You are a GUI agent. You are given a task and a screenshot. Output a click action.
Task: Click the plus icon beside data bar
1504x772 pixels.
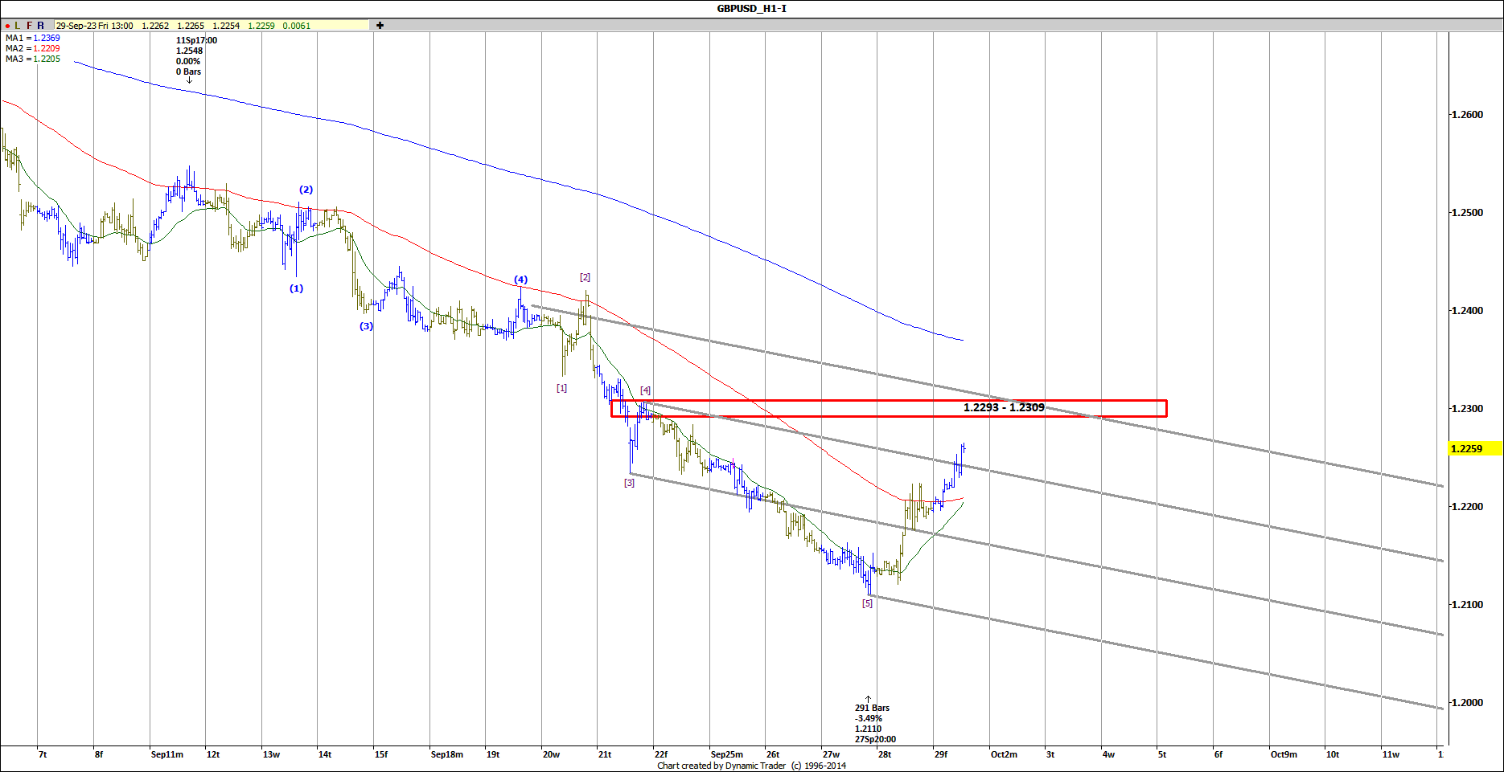380,26
